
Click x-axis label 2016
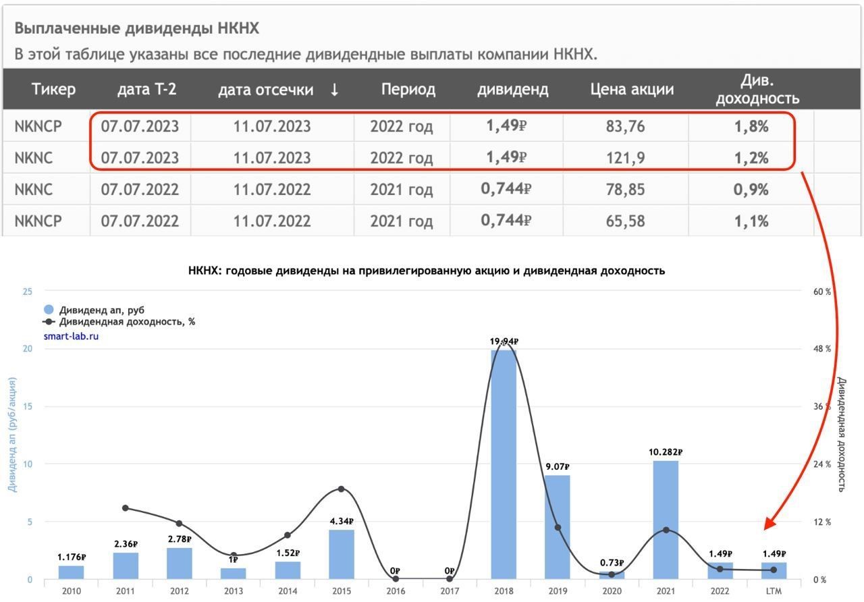(396, 592)
